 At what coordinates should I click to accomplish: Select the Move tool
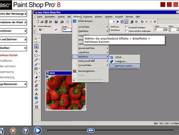coord(36,51)
